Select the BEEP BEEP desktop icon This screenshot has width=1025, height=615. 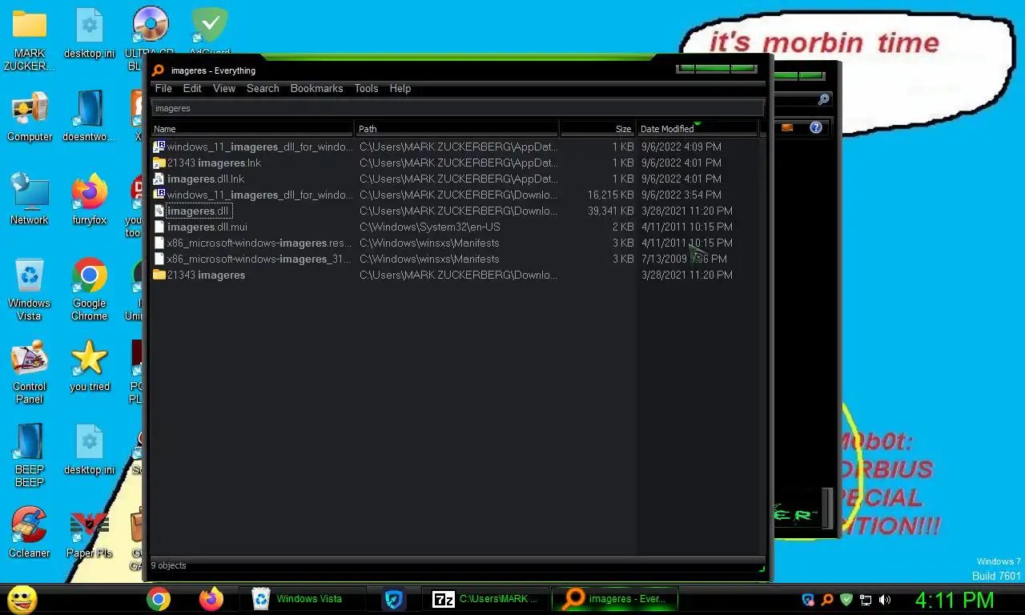[30, 456]
